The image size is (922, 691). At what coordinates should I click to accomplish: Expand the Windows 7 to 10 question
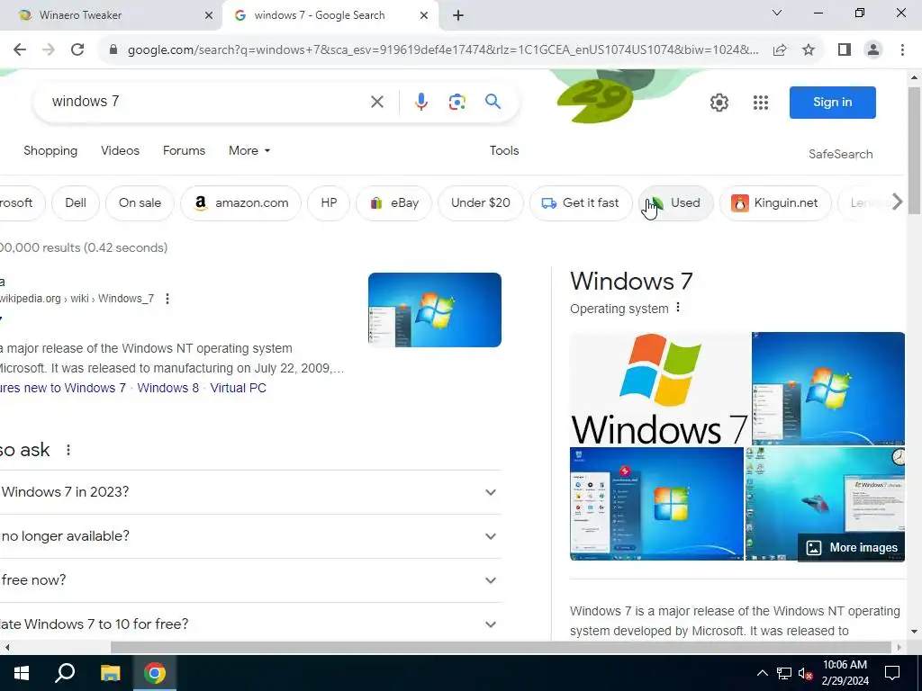[491, 624]
